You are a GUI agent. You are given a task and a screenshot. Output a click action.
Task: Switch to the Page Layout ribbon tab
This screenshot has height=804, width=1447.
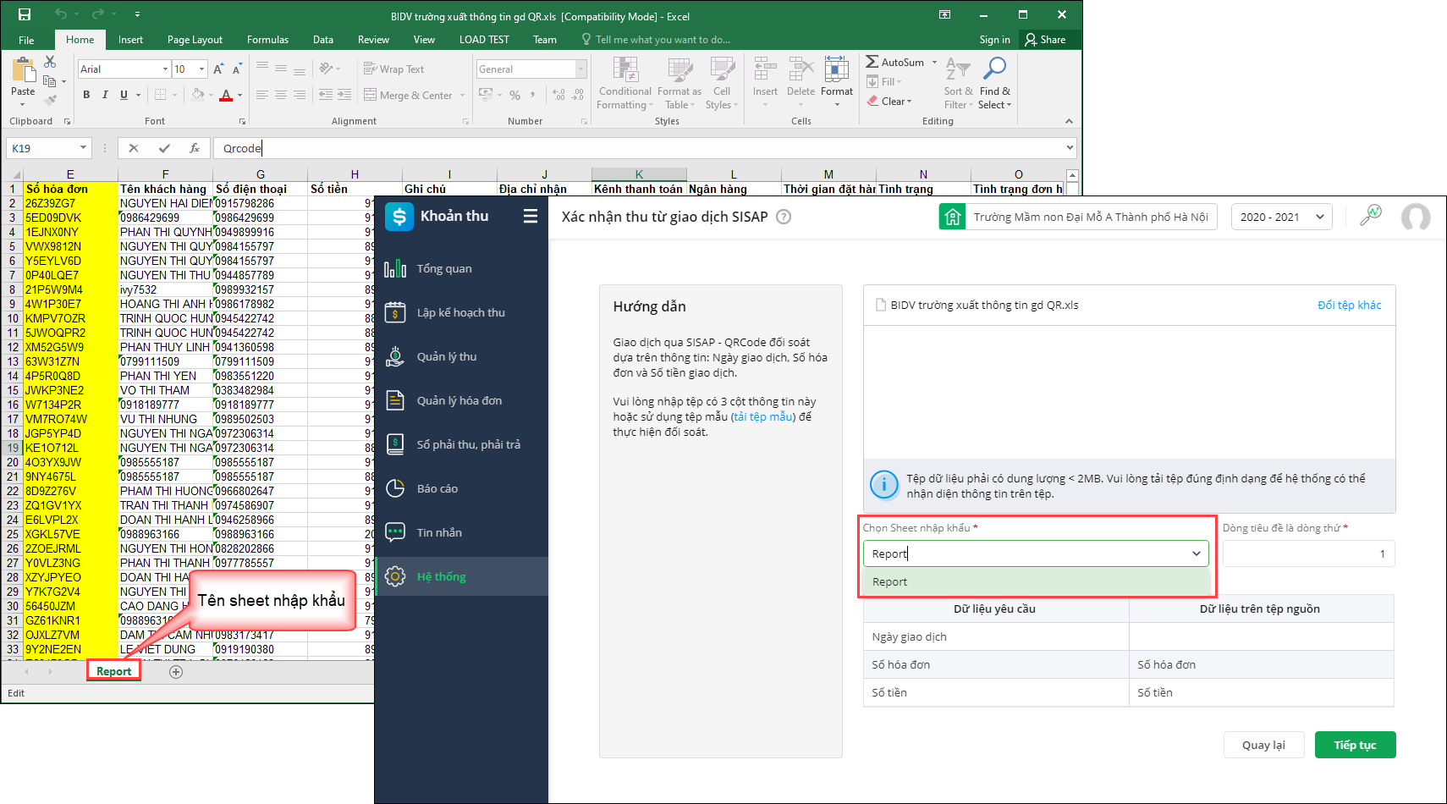195,40
